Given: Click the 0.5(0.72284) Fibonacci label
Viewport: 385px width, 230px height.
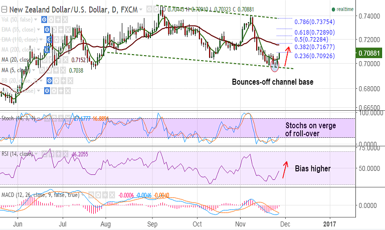Looking at the screenshot, I should 311,40.
